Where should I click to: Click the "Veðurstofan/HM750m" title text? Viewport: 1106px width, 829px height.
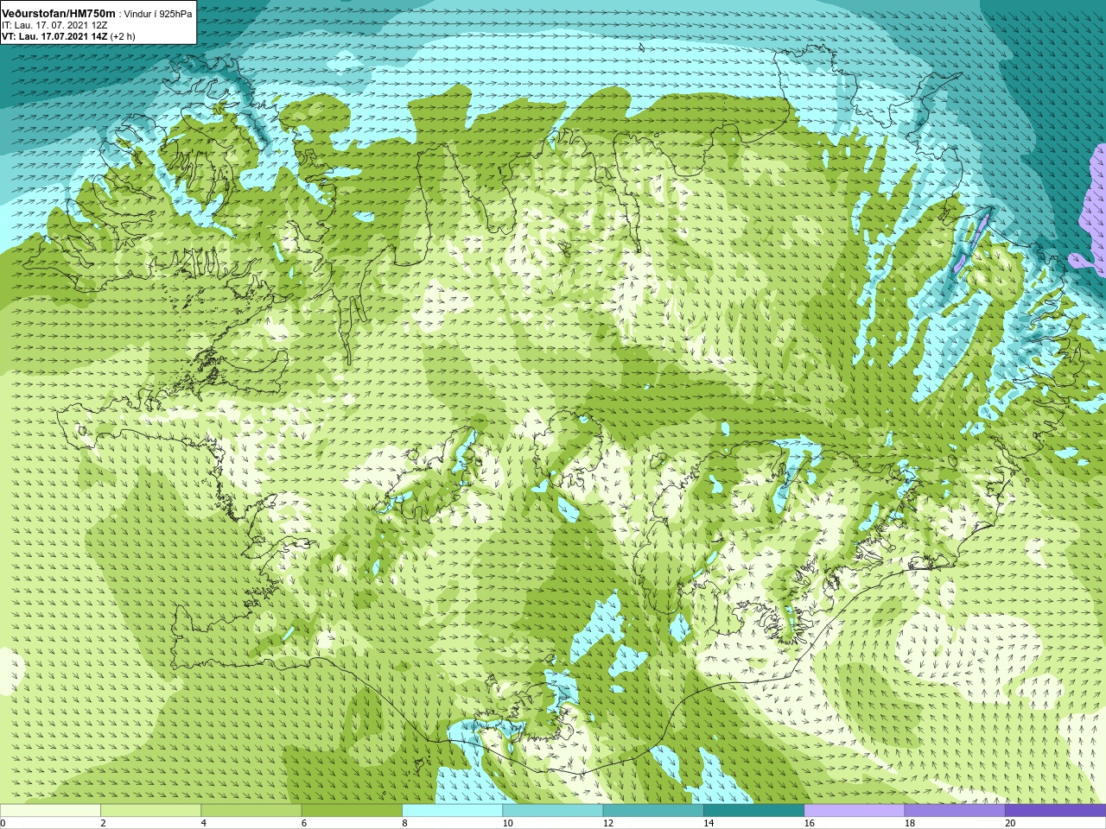58,13
